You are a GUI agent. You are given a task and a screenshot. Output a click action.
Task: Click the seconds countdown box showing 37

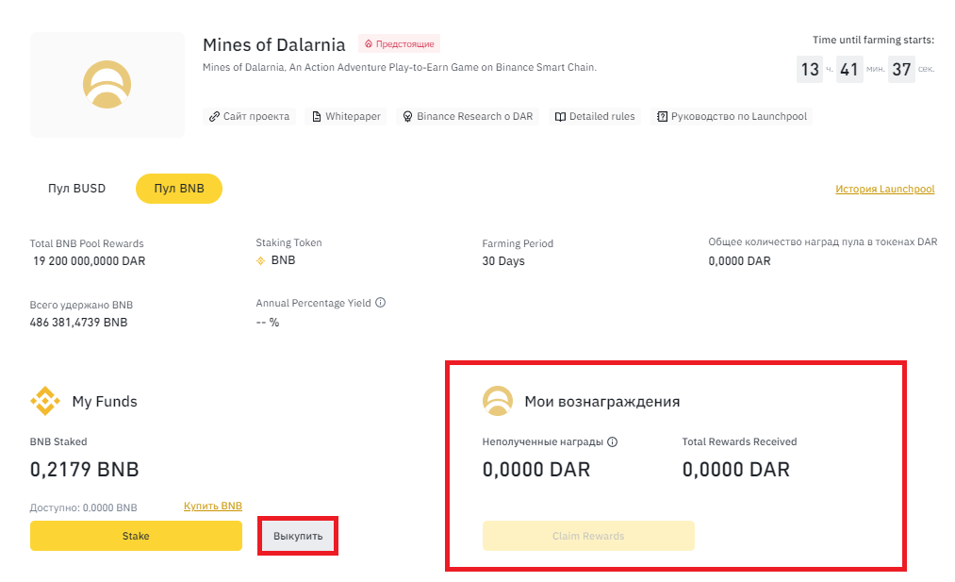point(901,70)
